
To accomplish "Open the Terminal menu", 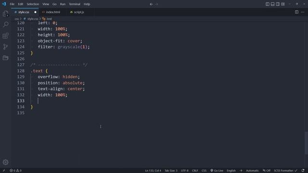I will click(75, 4).
